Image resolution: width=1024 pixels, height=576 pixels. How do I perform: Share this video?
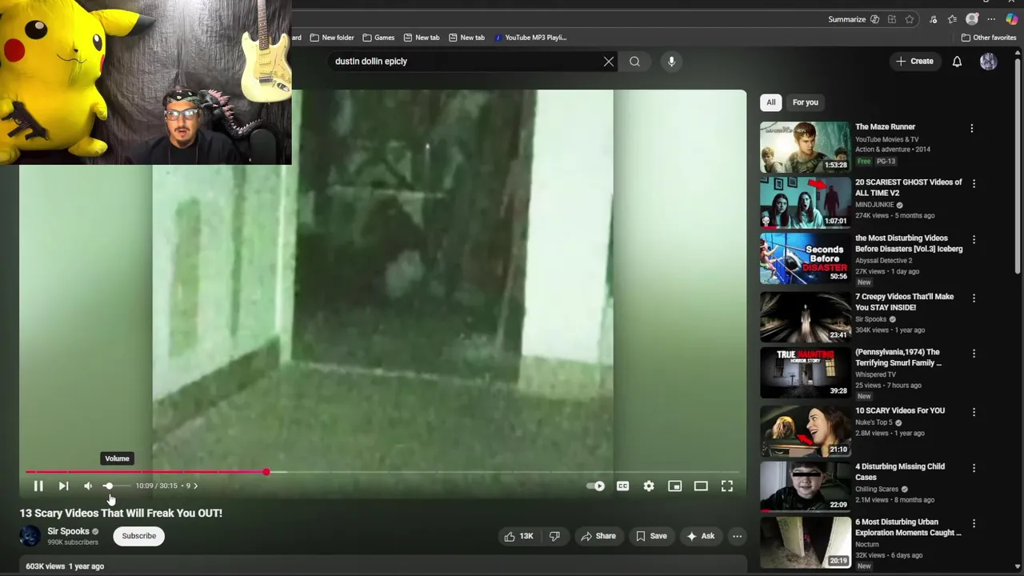point(598,536)
